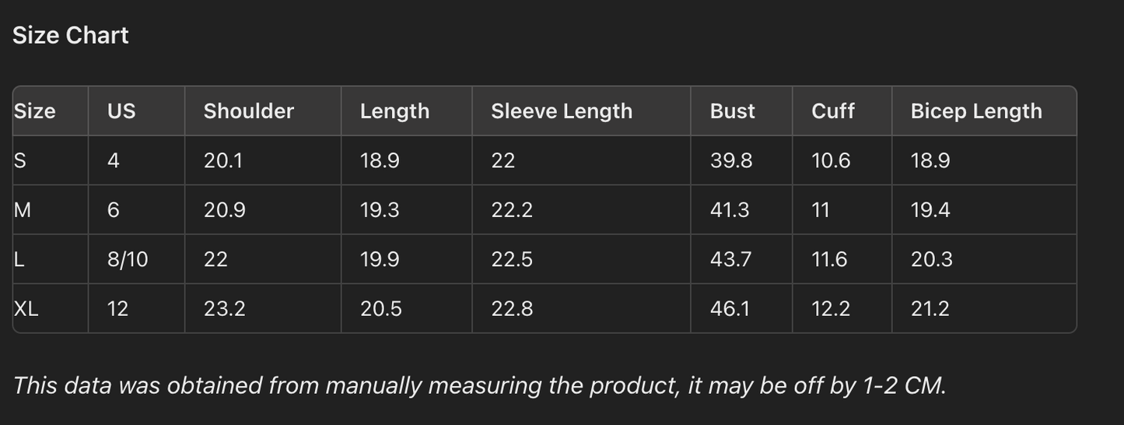This screenshot has height=425, width=1124.
Task: Select the cuff value 11.6
Action: [829, 259]
